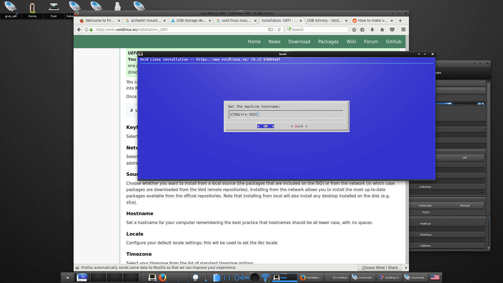The width and height of the screenshot is (503, 283).
Task: Close the 'Welcome to Firefox' tab
Action: click(x=119, y=20)
